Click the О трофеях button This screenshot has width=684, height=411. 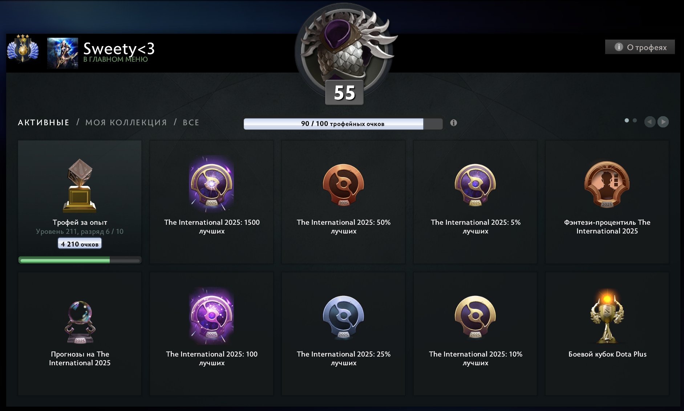640,47
